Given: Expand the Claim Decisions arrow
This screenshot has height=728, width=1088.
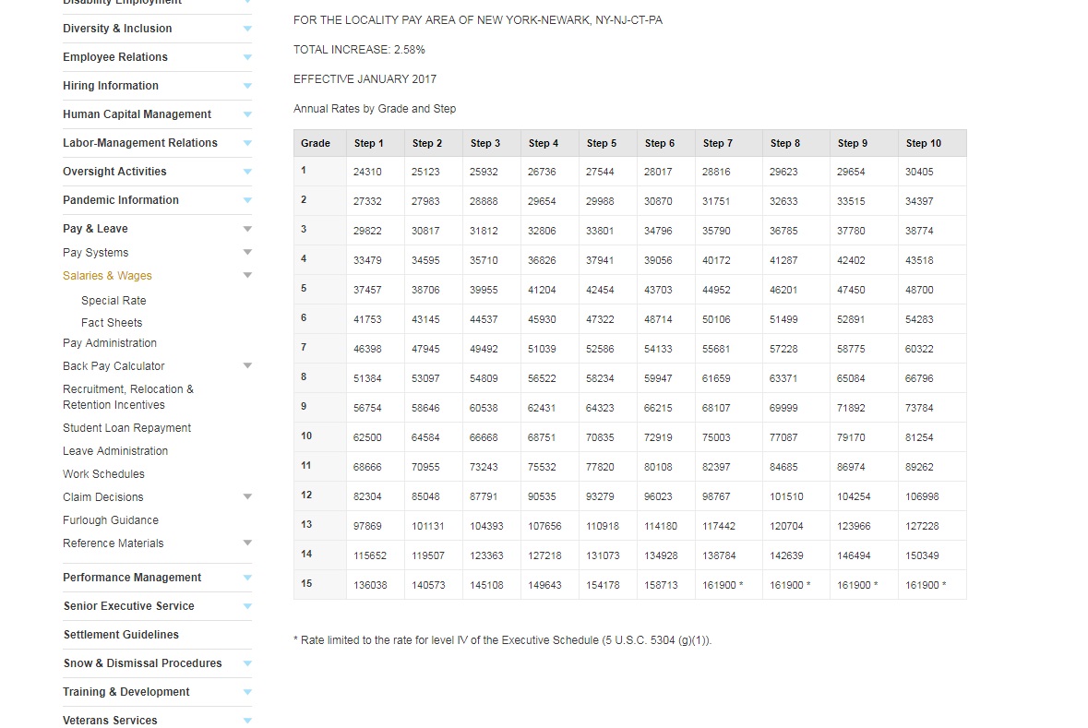Looking at the screenshot, I should 247,496.
